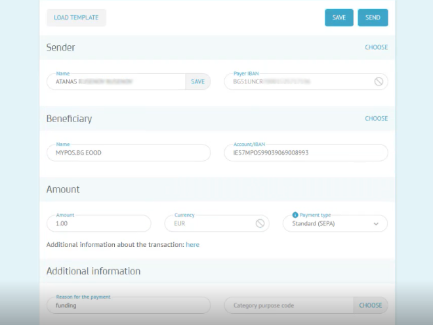Click the Category purpose code CHOOSE button
Image resolution: width=433 pixels, height=325 pixels.
370,305
